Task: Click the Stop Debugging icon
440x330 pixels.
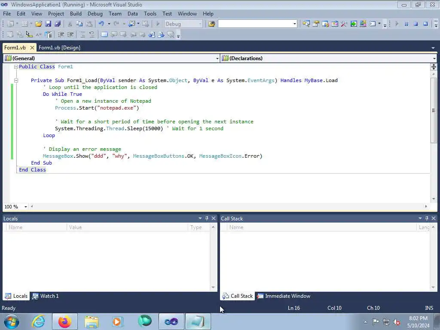Action: [x=416, y=24]
